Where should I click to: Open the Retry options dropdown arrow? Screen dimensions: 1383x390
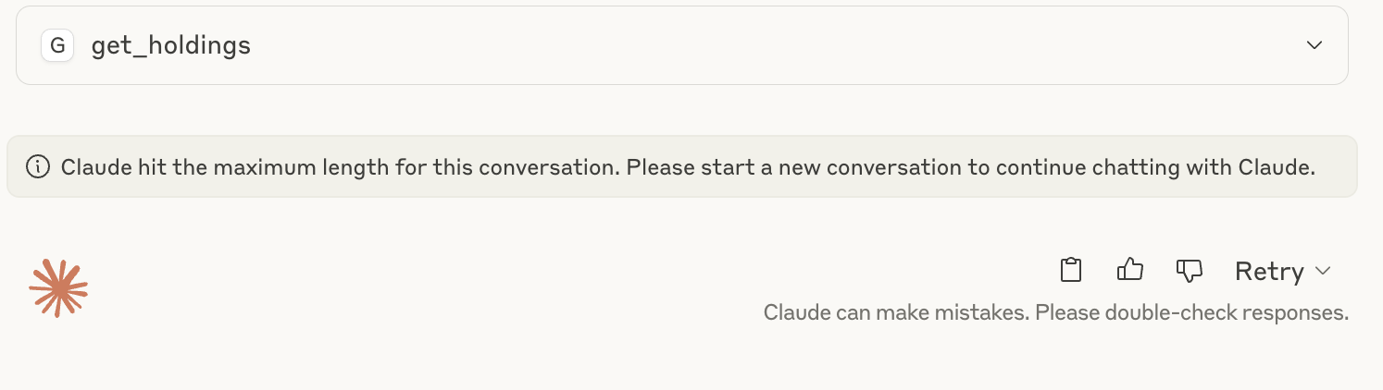pyautogui.click(x=1323, y=271)
